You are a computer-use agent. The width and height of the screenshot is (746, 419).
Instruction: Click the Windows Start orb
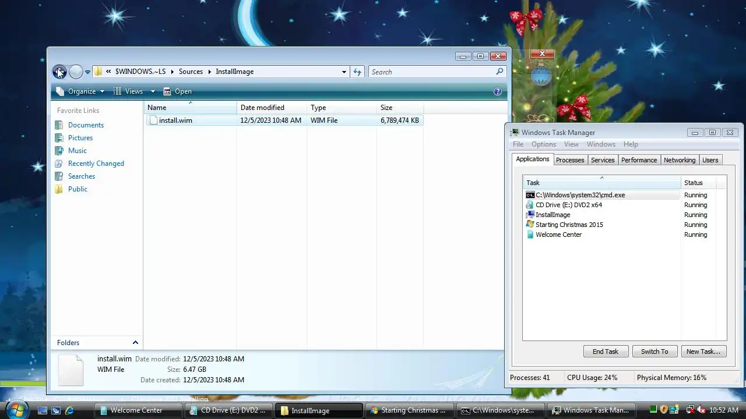[17, 410]
